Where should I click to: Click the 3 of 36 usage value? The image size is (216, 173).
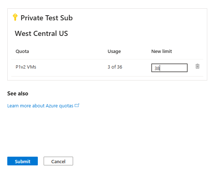click(115, 67)
